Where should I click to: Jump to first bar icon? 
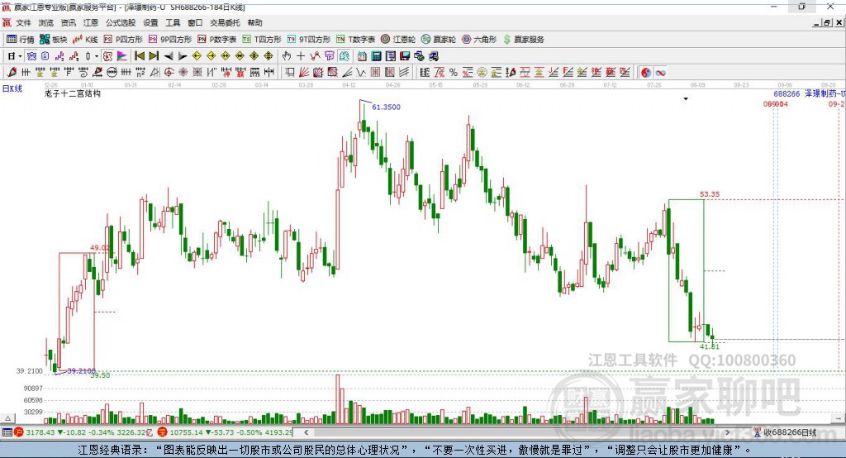(140, 56)
